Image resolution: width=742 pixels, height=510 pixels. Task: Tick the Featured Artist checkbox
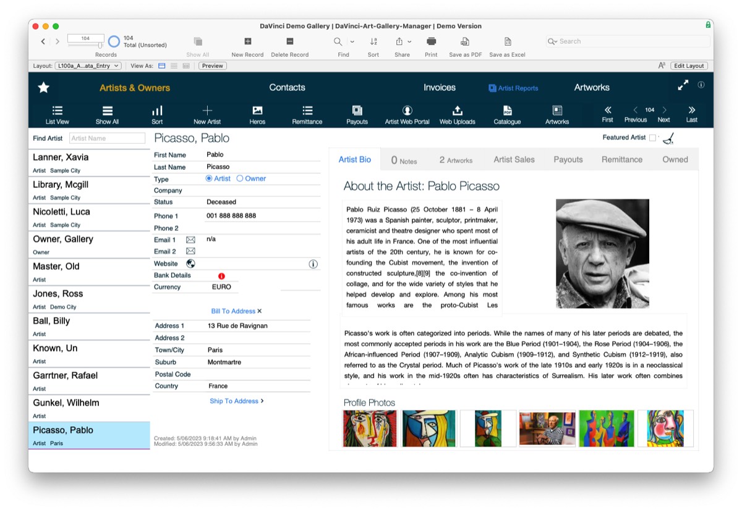652,138
